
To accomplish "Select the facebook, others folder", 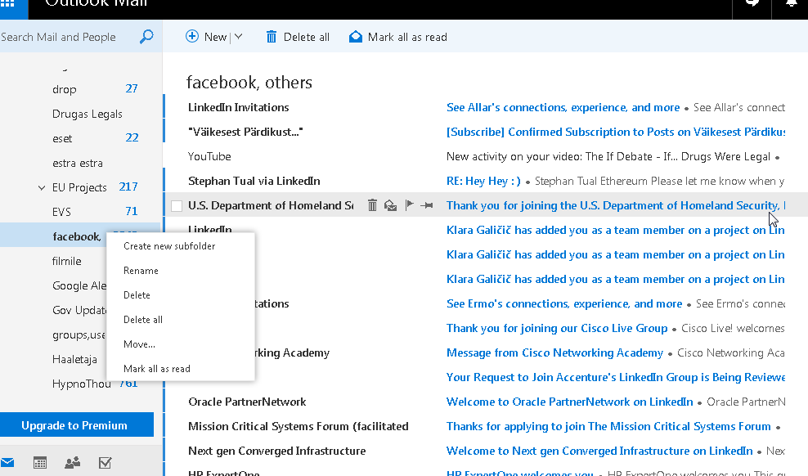I will [x=77, y=236].
